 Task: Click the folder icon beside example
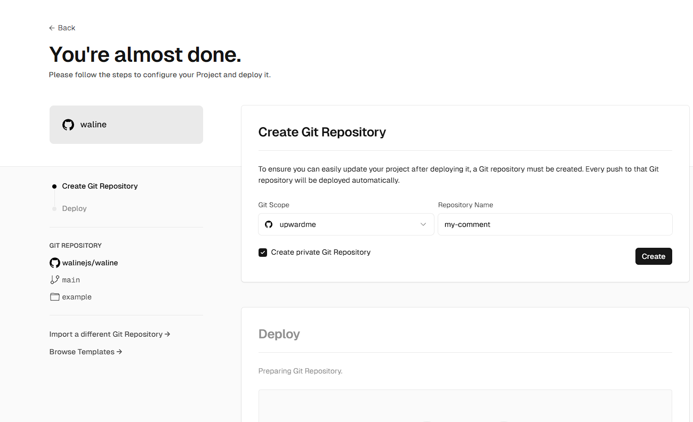click(54, 297)
